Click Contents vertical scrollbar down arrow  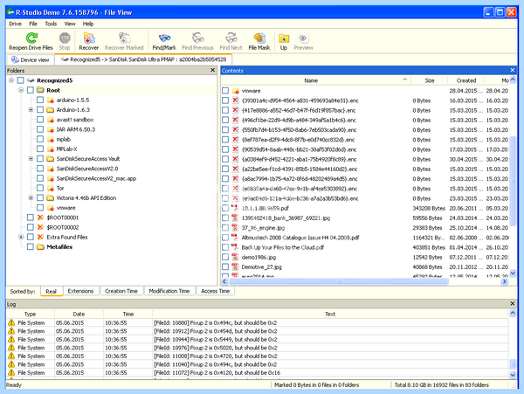click(x=513, y=273)
